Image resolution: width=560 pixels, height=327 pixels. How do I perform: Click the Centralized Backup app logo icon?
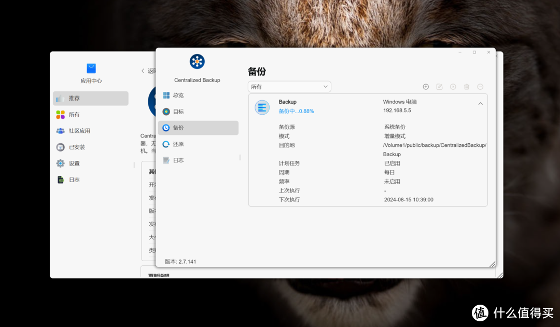197,61
